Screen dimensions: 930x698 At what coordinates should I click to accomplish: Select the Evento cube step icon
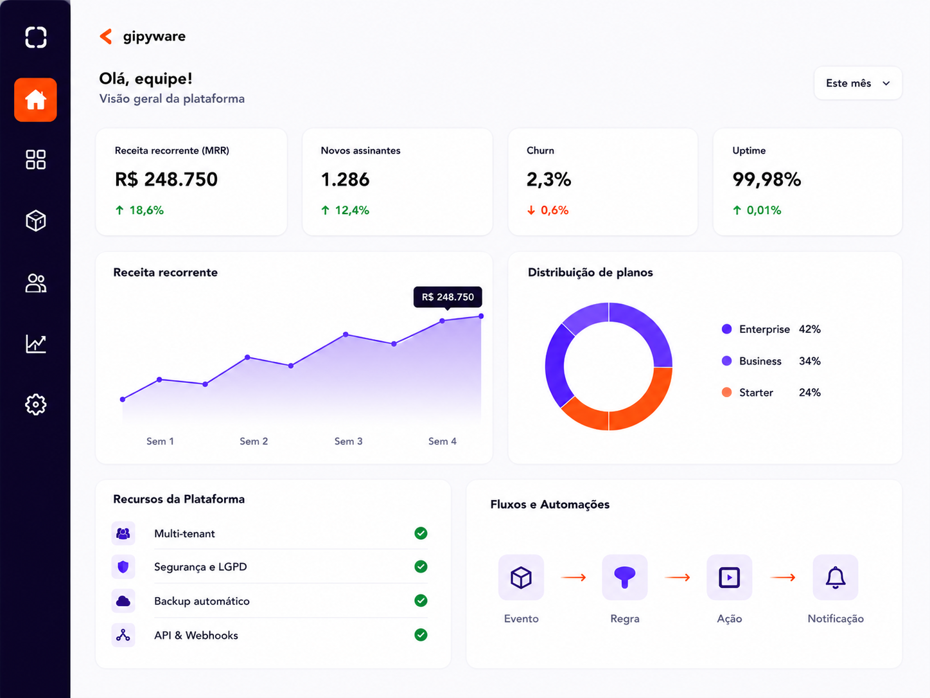click(x=521, y=577)
